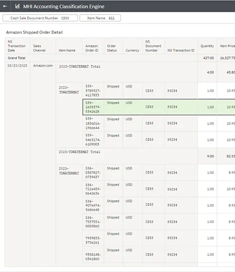Click order ID 536-9076474-5686648
Image resolution: width=235 pixels, height=272 pixels.
[93, 205]
